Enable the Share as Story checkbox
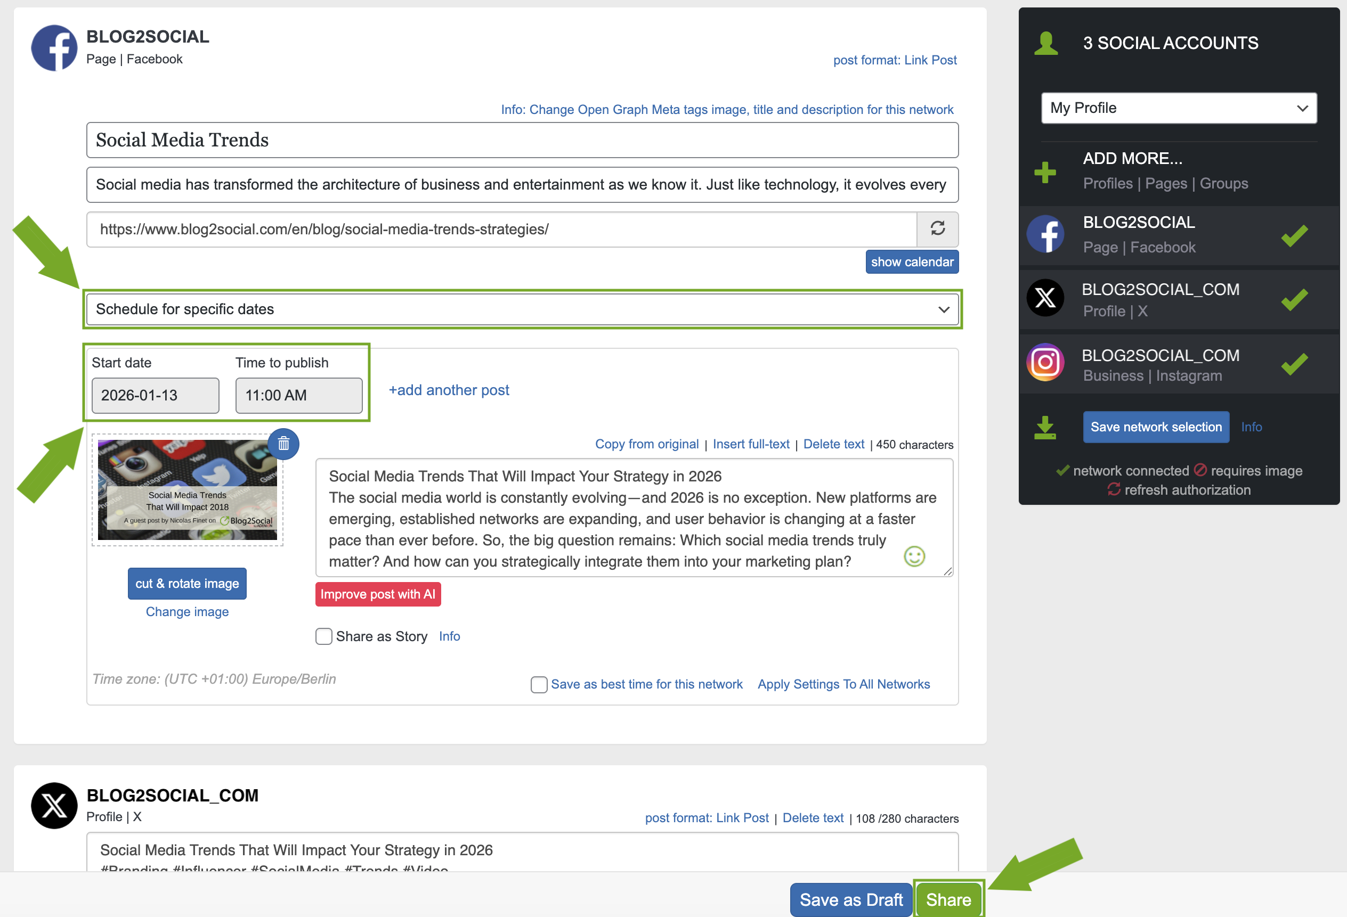 [323, 636]
